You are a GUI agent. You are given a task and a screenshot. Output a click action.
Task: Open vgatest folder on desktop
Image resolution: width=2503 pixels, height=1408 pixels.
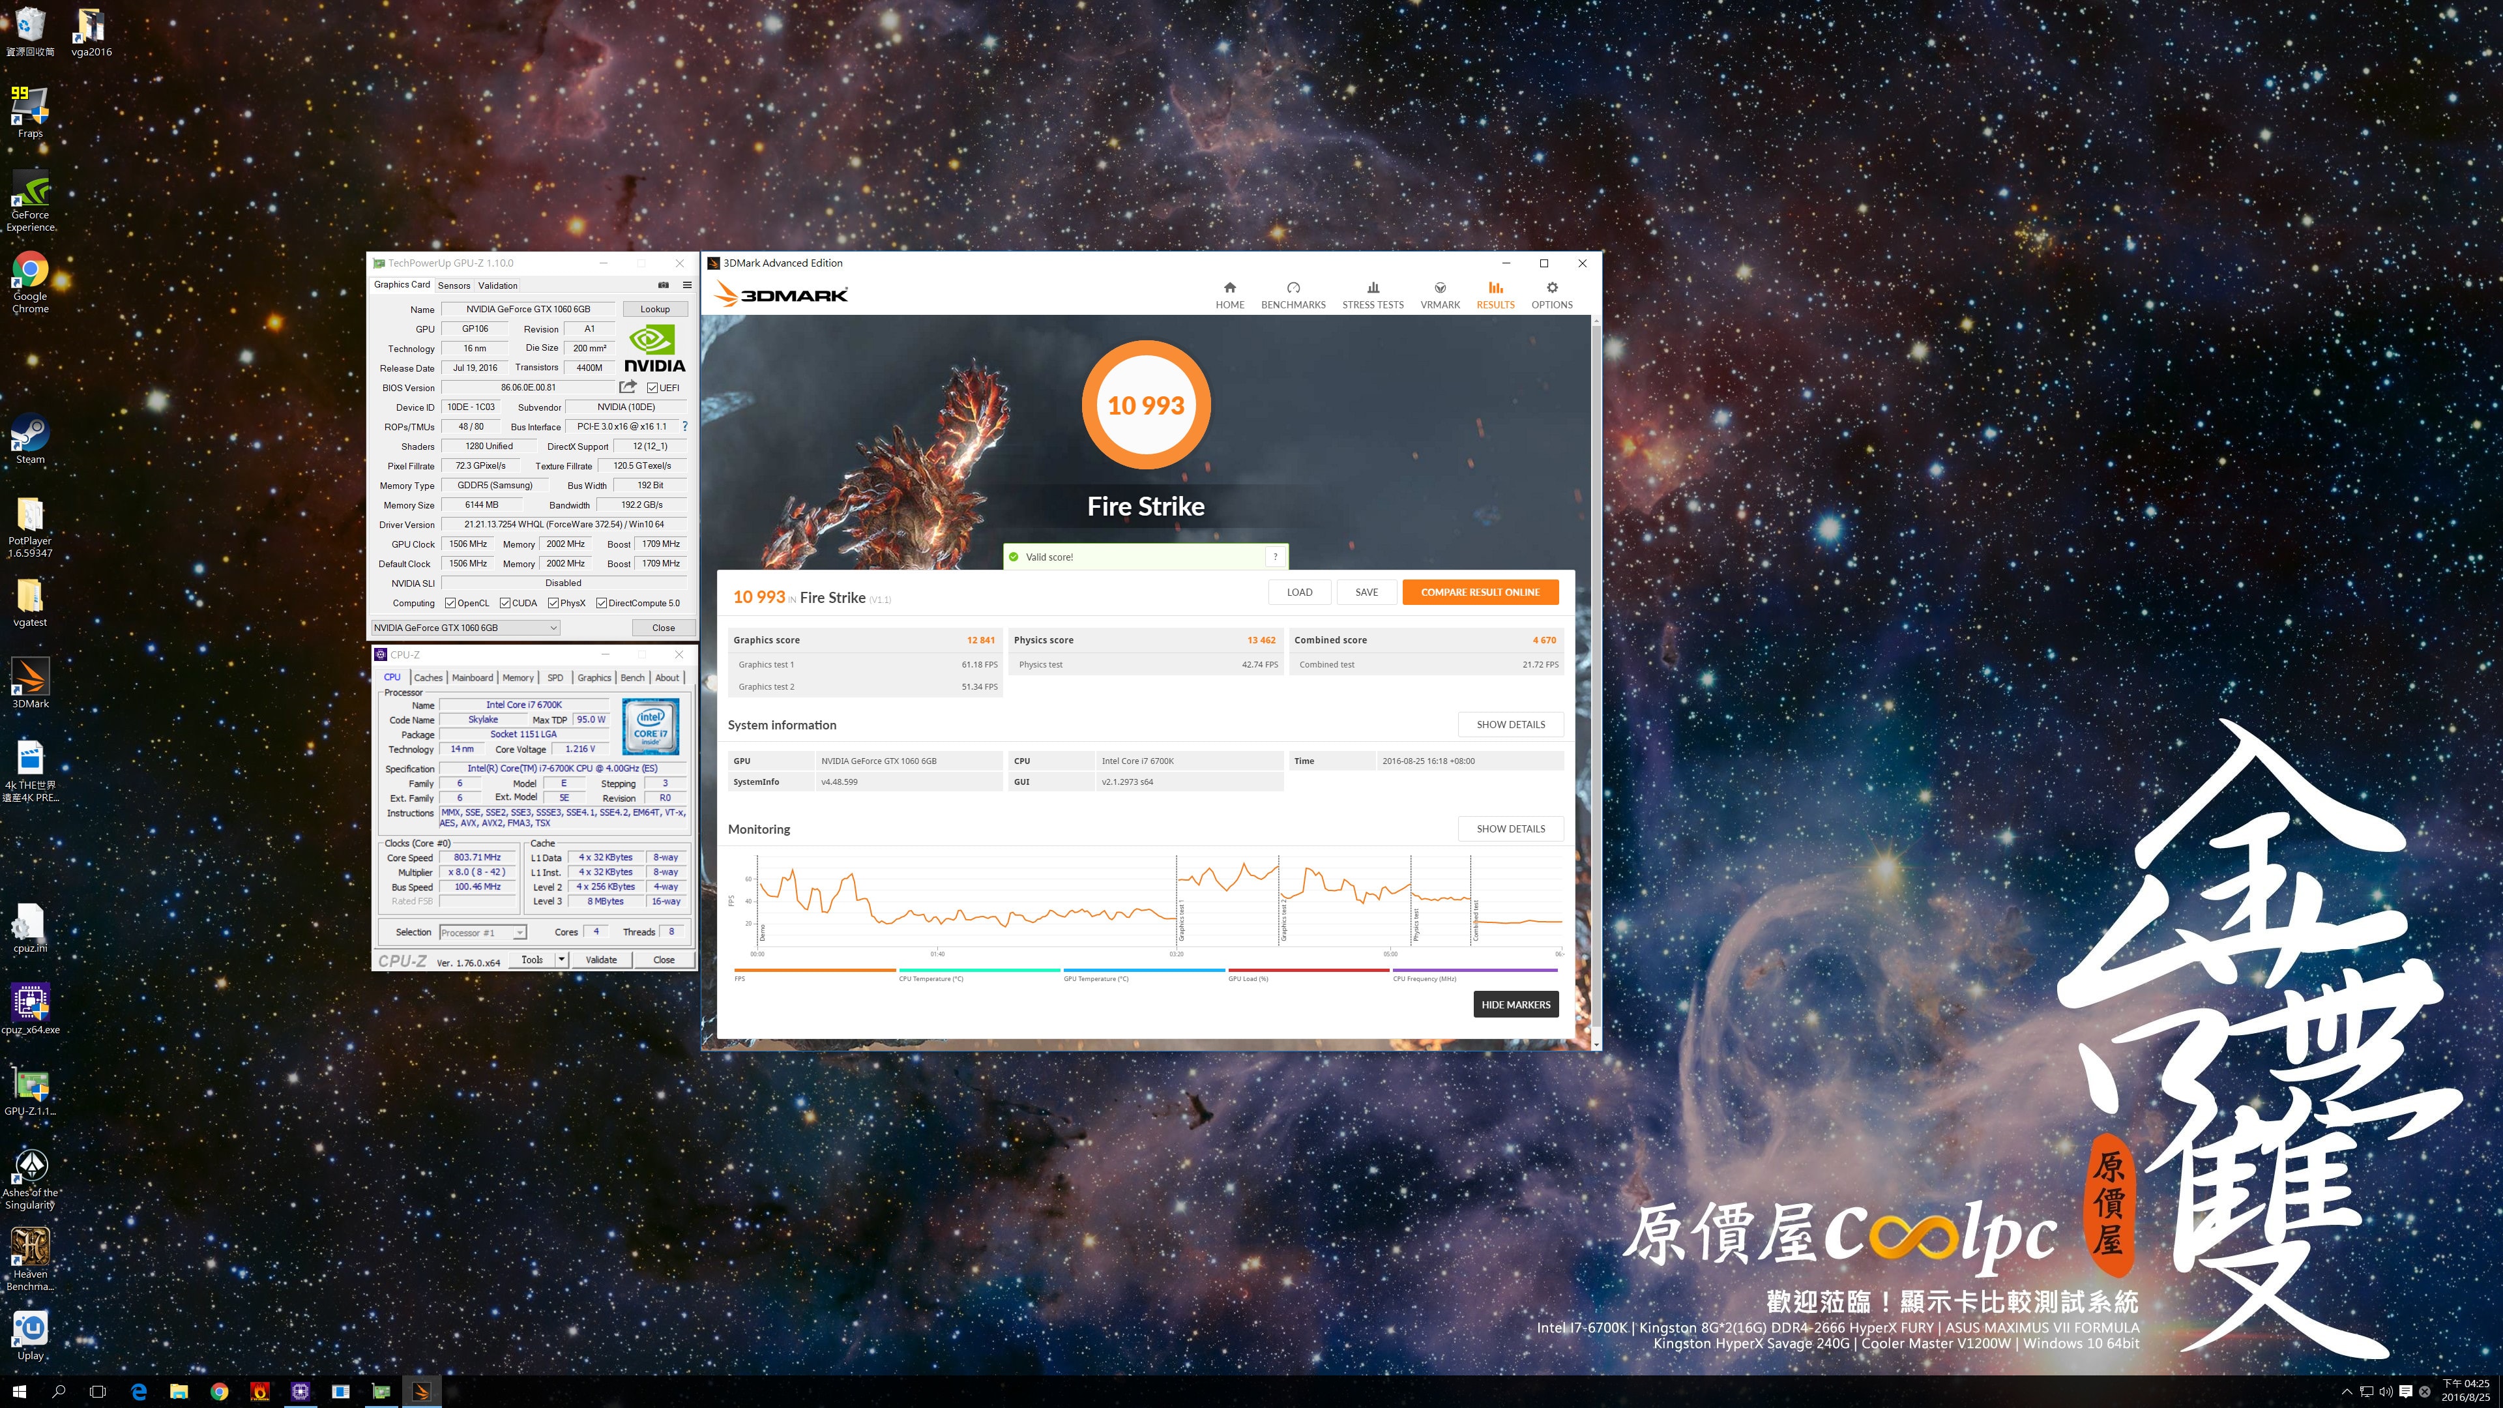[x=30, y=602]
